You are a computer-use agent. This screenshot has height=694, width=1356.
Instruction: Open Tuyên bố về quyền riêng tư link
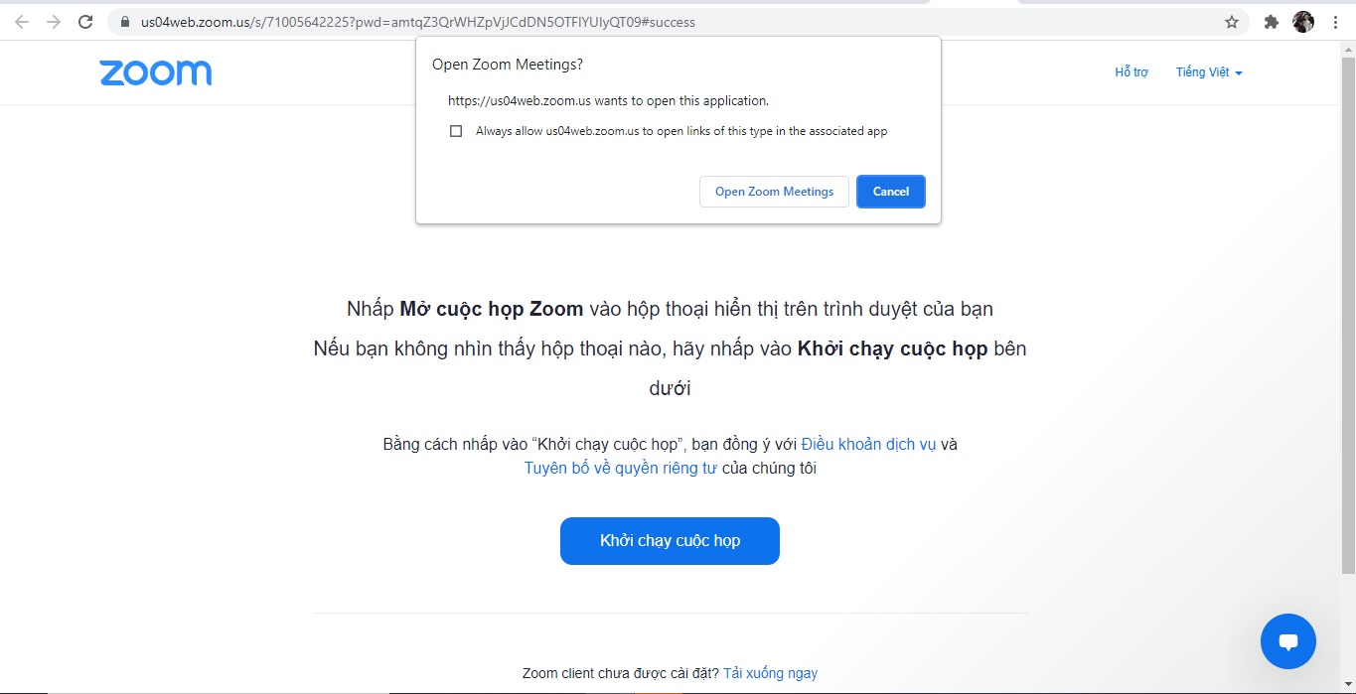621,468
